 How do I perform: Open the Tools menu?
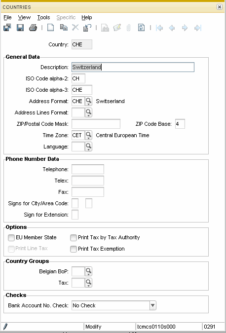43,17
